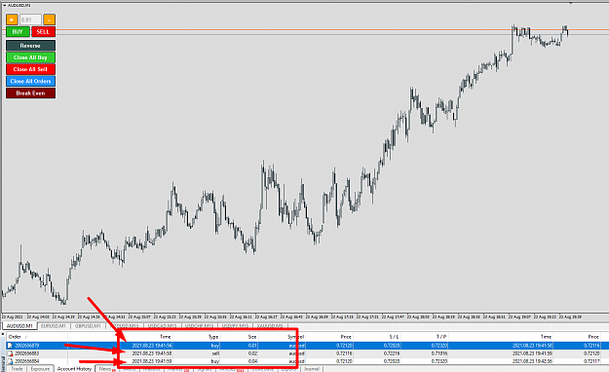Click the red SELL button
This screenshot has width=609, height=372.
pos(43,32)
